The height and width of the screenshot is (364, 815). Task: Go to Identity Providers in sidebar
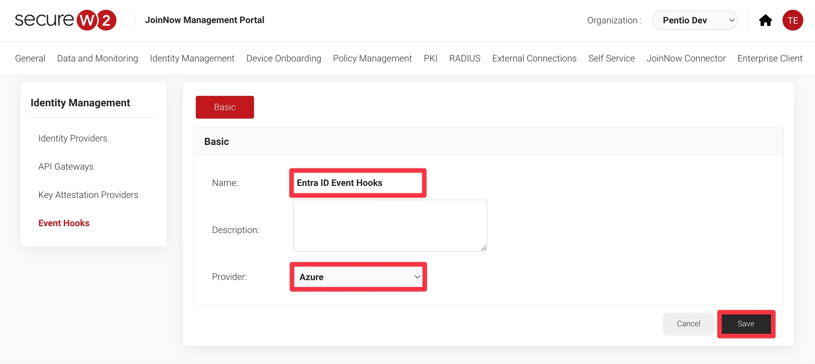pyautogui.click(x=73, y=138)
